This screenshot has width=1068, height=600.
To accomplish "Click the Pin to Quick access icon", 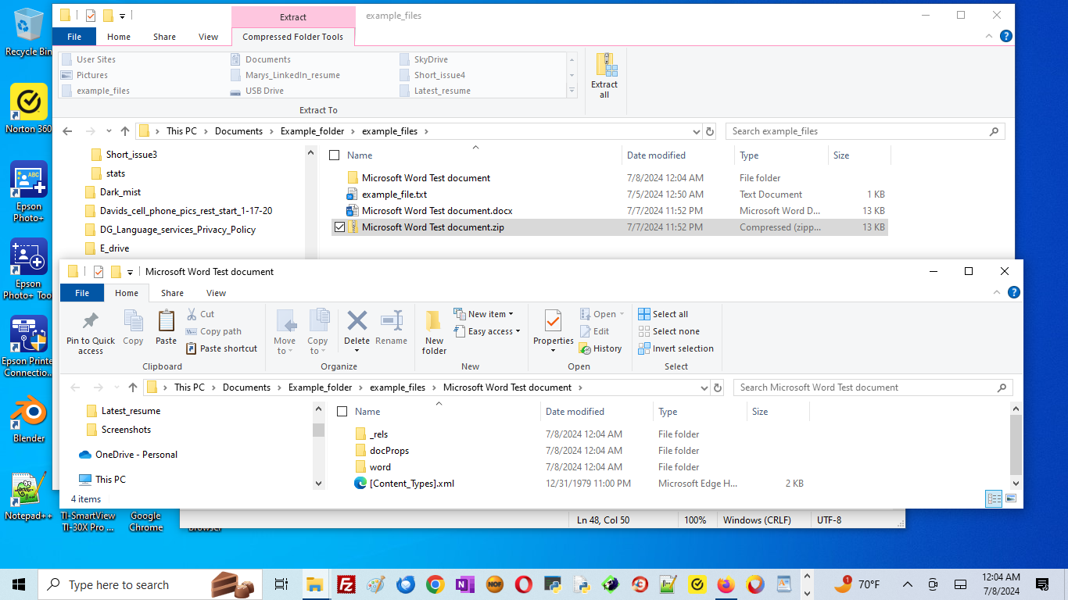I will (91, 332).
